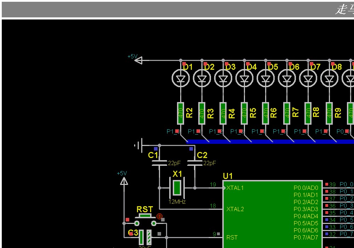Image resolution: width=354 pixels, height=248 pixels.
Task: Click pin number 36 on U1
Action: tap(332, 206)
